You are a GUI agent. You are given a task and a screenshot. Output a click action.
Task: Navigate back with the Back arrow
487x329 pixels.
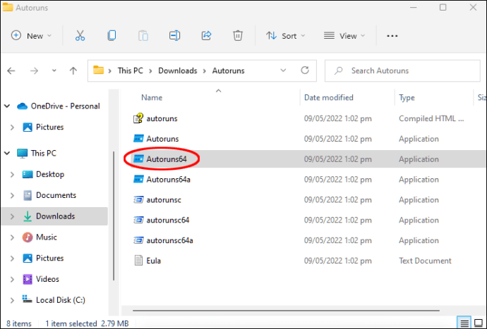(x=11, y=70)
